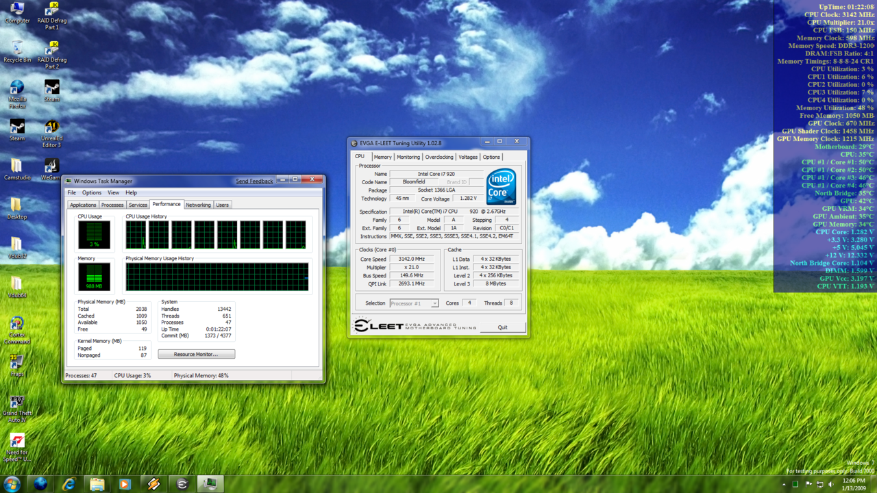Launch Grand Theft Auto IV shortcut
The height and width of the screenshot is (493, 877).
pos(17,409)
